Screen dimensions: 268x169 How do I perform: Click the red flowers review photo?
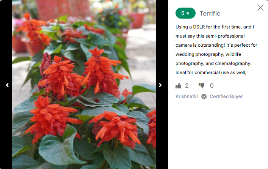84,84
